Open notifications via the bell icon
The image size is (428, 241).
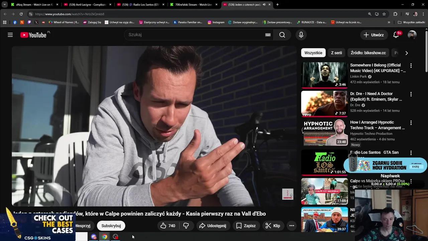click(x=396, y=35)
